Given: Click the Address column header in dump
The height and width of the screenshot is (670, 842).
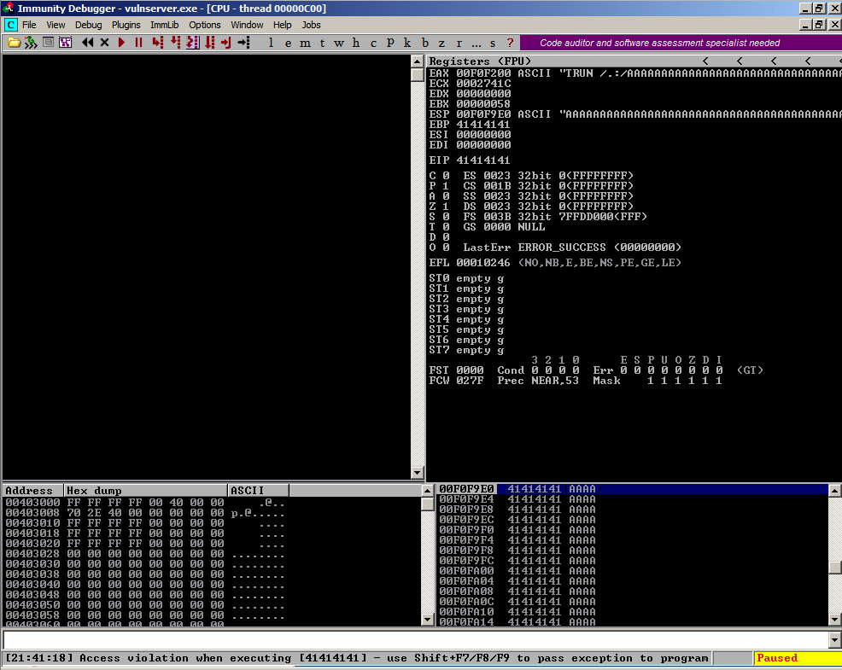Looking at the screenshot, I should click(33, 490).
